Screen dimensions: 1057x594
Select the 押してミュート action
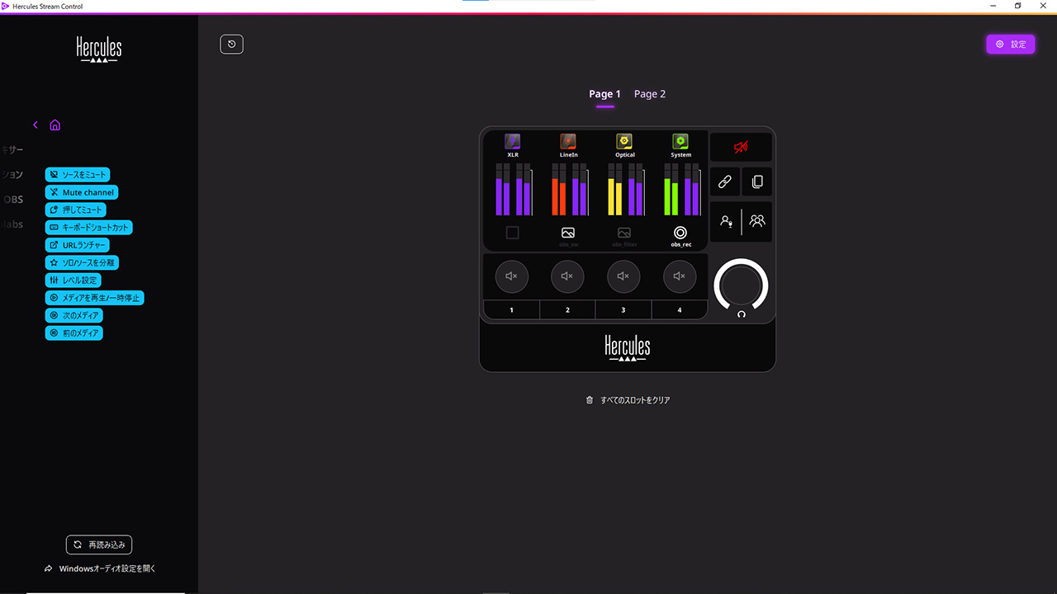[x=75, y=210]
